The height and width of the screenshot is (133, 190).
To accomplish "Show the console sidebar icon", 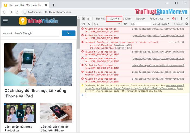I will 83,24.
